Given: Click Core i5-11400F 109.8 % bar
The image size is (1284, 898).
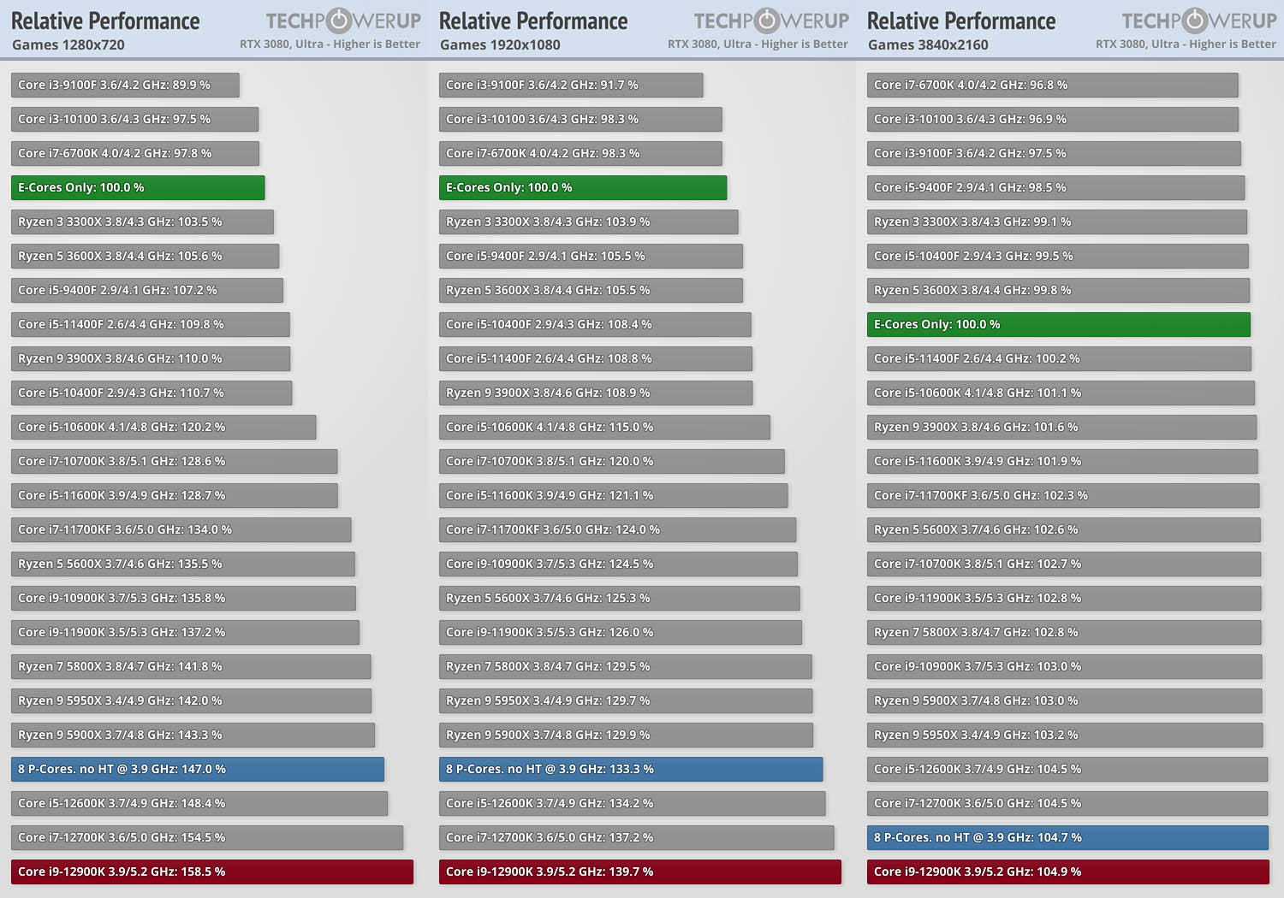Looking at the screenshot, I should click(x=150, y=324).
